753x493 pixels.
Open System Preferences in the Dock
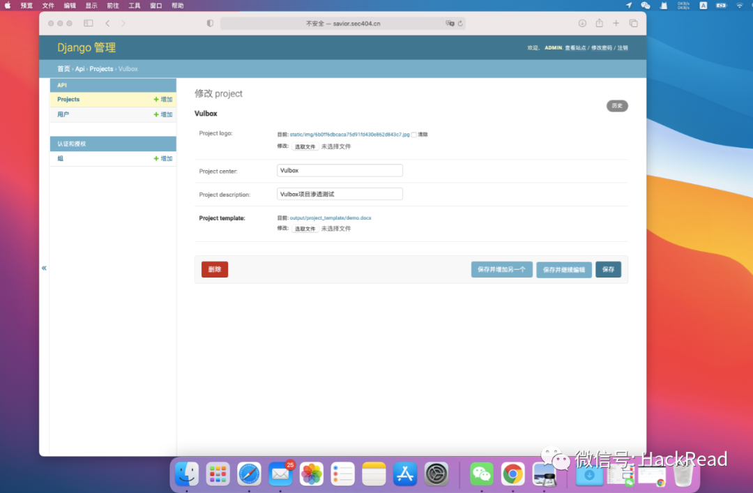tap(436, 473)
